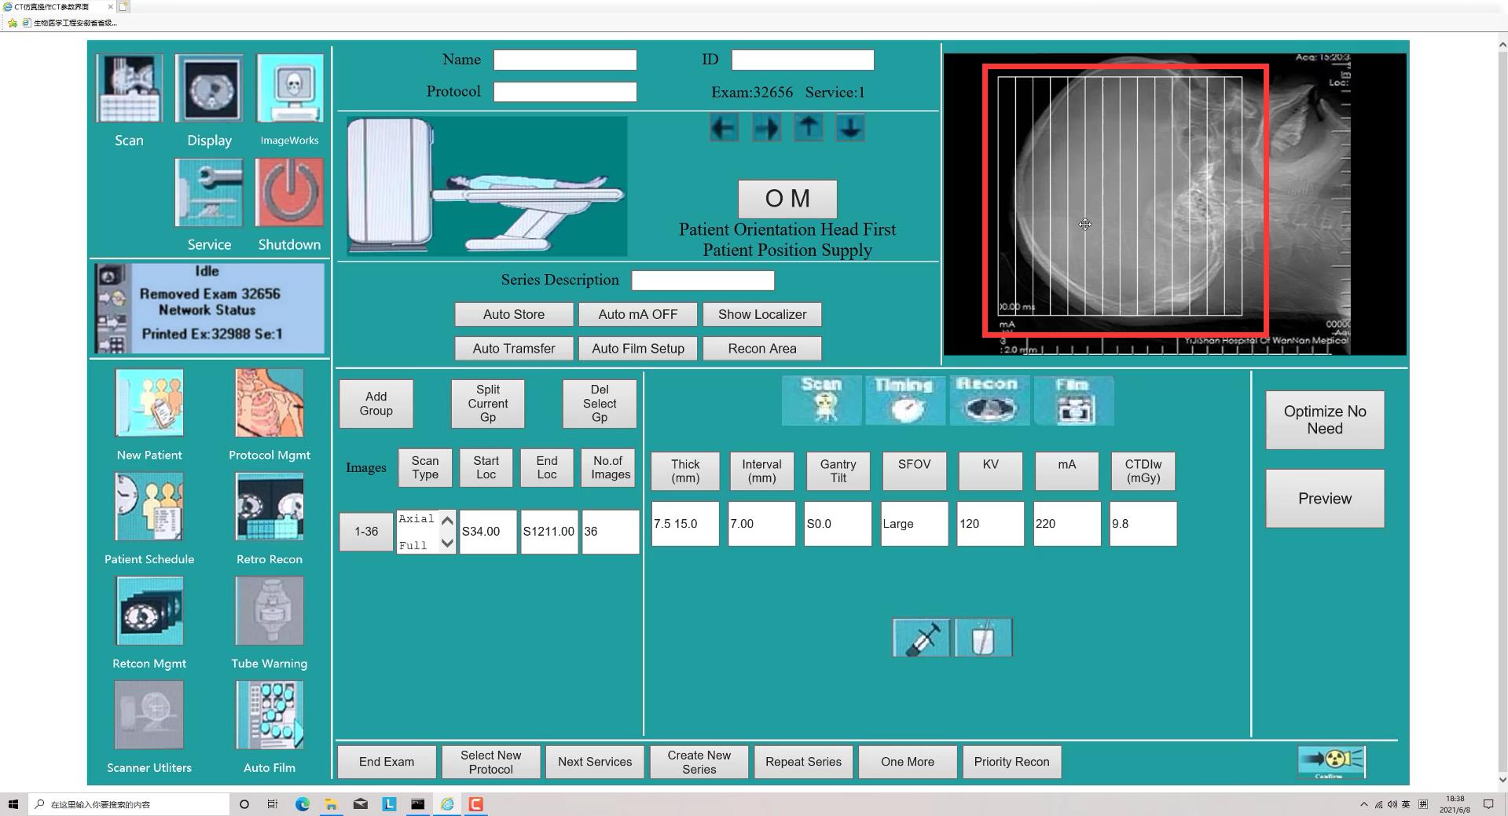This screenshot has height=816, width=1508.
Task: Toggle Auto Store option
Action: click(x=513, y=314)
